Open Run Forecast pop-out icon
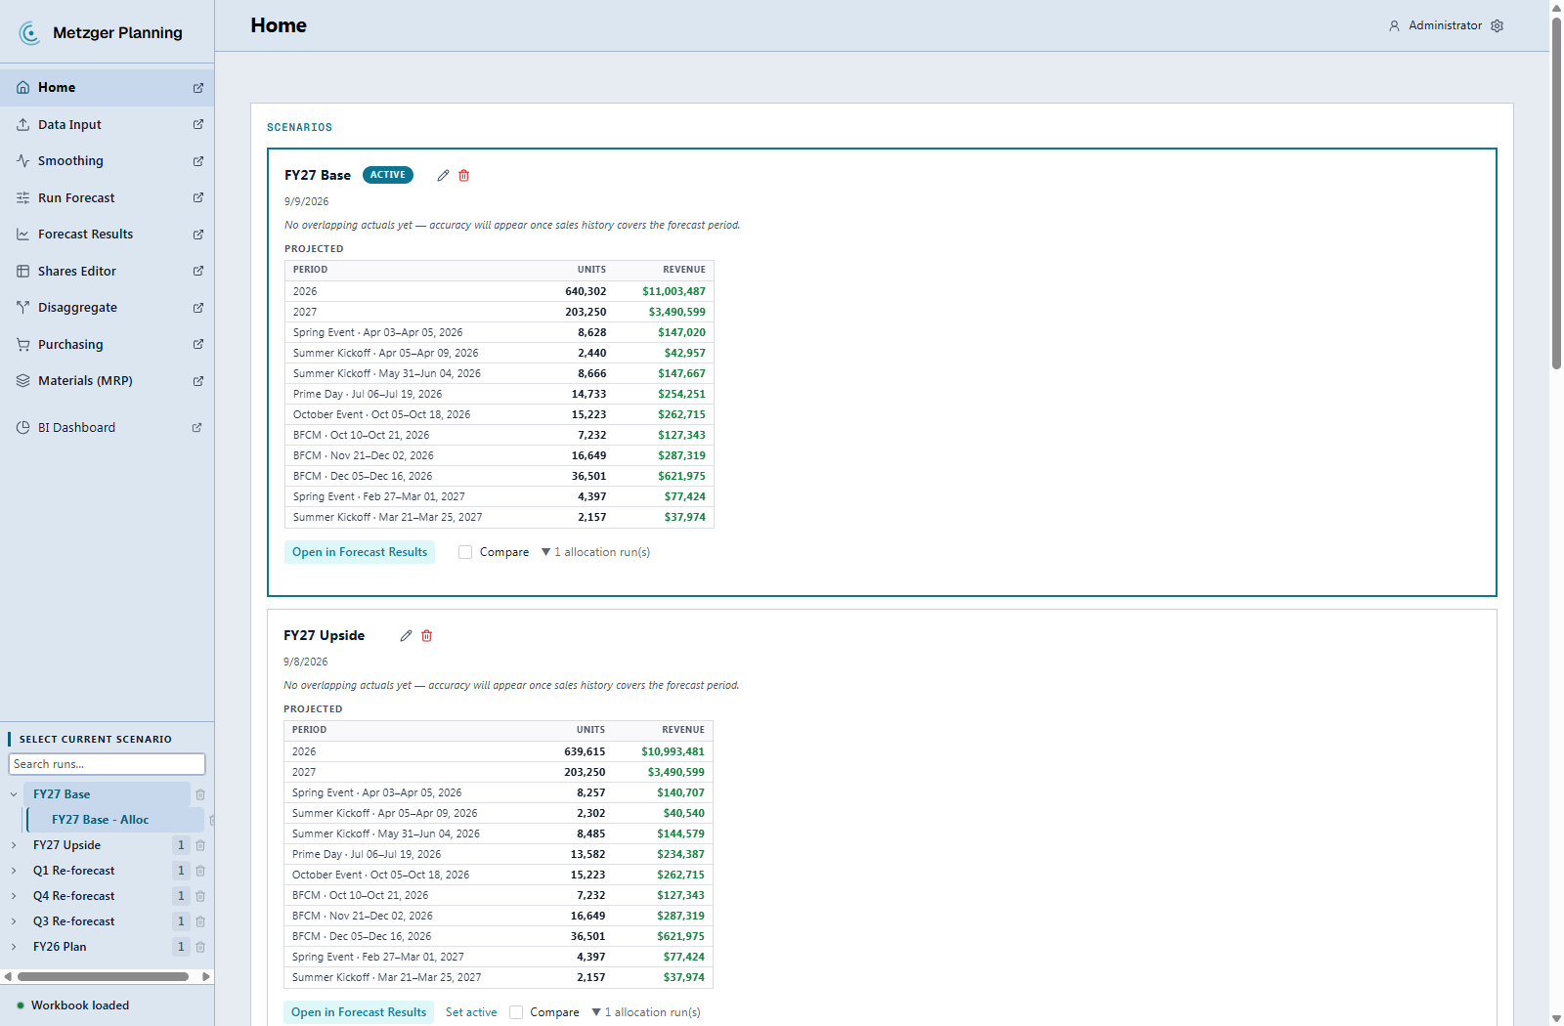1564x1026 pixels. [x=198, y=197]
